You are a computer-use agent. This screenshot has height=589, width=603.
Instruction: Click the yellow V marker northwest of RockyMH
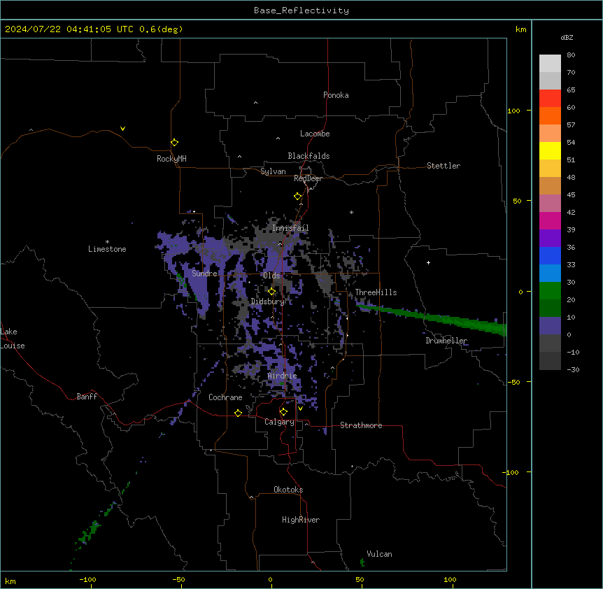(122, 129)
